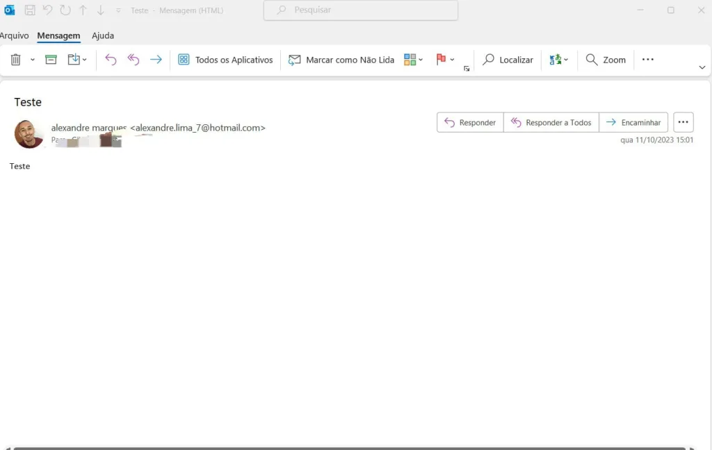Screen dimensions: 712x450
Task: Open the flag options dropdown
Action: 453,60
